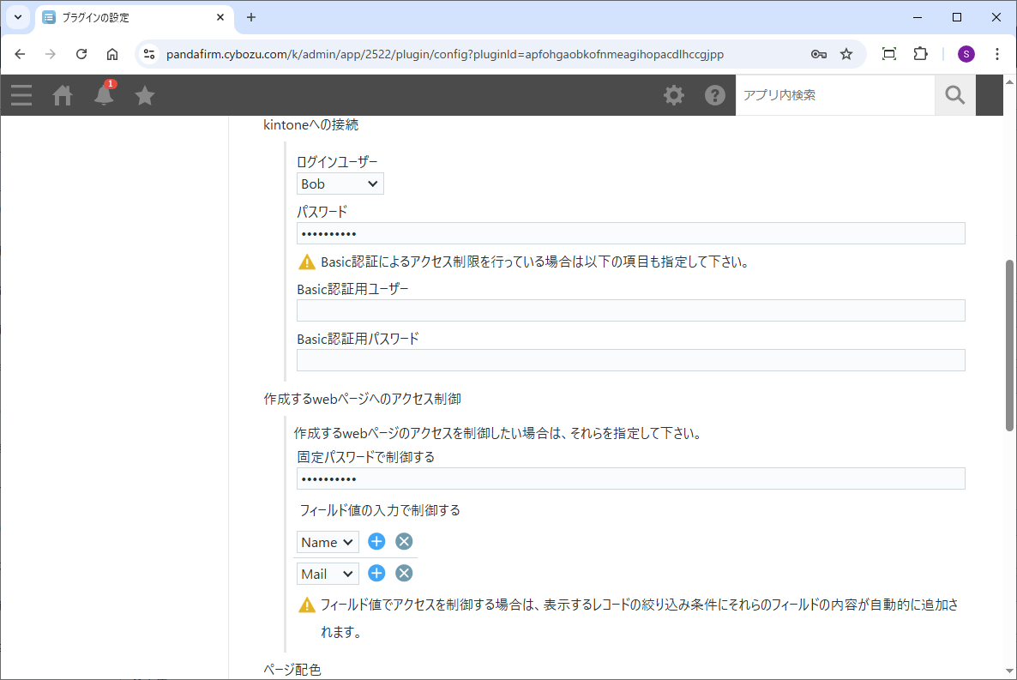The image size is (1017, 680).
Task: Open the help question mark icon
Action: tap(715, 95)
